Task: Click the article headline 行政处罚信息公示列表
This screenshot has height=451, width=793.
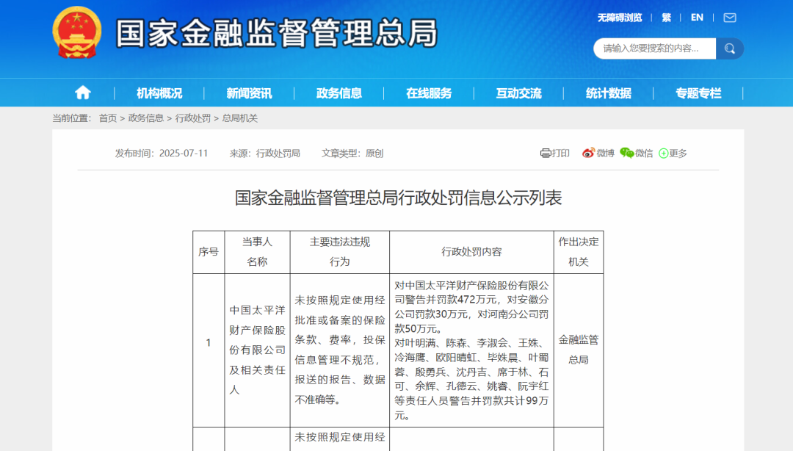Action: [x=398, y=198]
